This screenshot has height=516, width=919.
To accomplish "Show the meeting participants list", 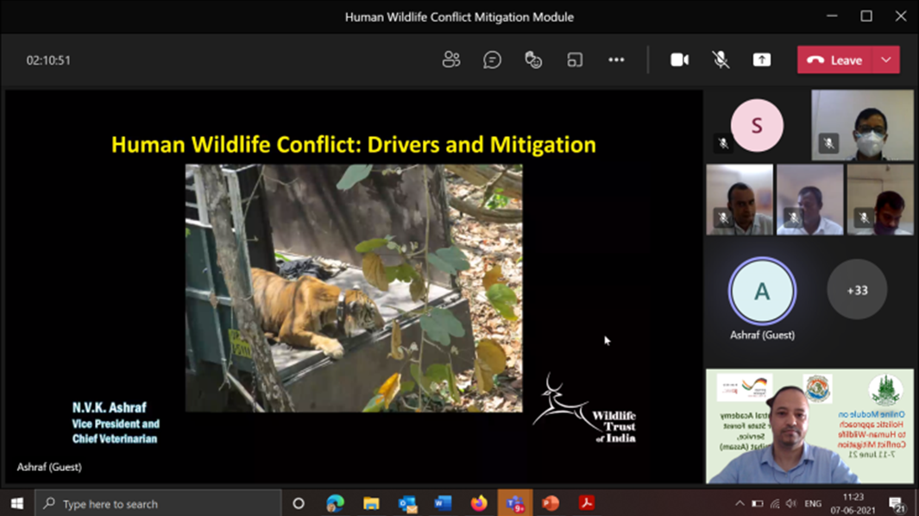I will [x=451, y=60].
